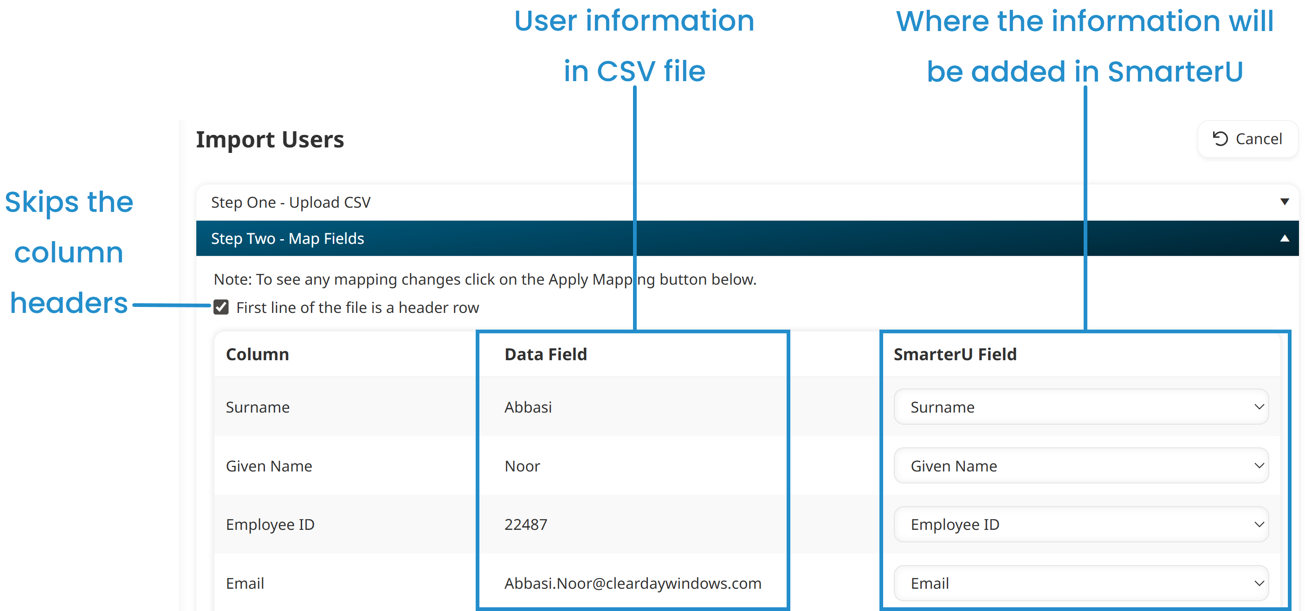Click the 'Abbasi' data field cell
This screenshot has width=1305, height=611.
pyautogui.click(x=528, y=407)
